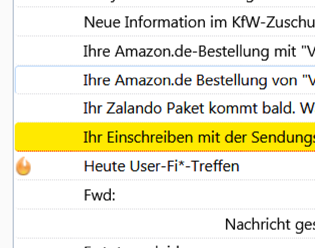Image resolution: width=315 pixels, height=248 pixels.
Task: Click the flame icon beside Heute User-Fi*-Treffen
Action: tap(23, 167)
